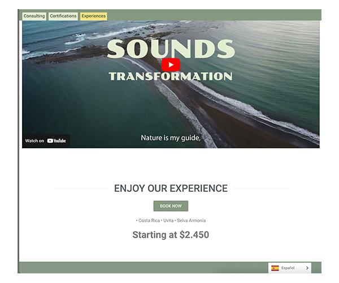Open the Certifications menu tab
The image size is (339, 283).
click(63, 16)
